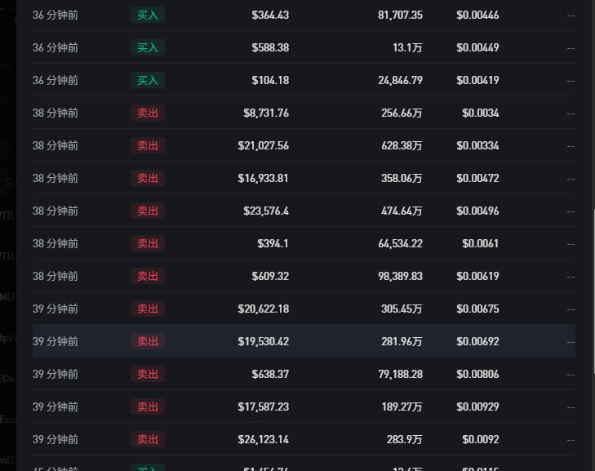Image resolution: width=595 pixels, height=471 pixels.
Task: Click the price $0.00692
Action: pyautogui.click(x=477, y=341)
